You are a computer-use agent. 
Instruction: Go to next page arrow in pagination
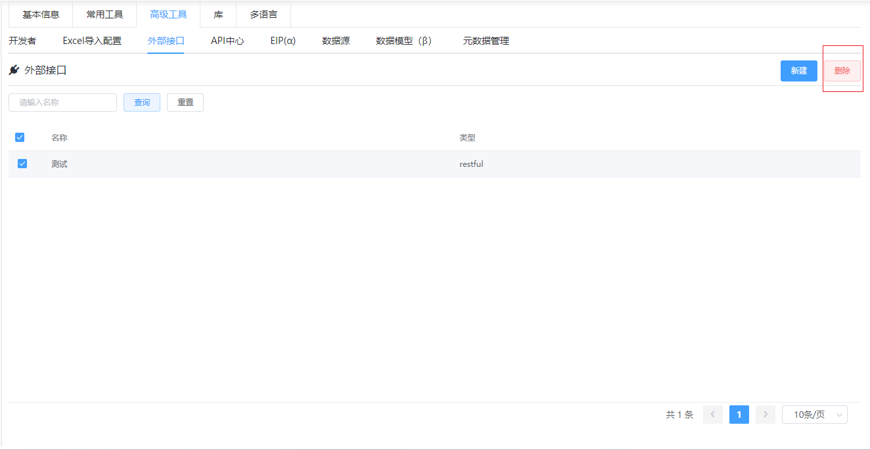click(766, 415)
